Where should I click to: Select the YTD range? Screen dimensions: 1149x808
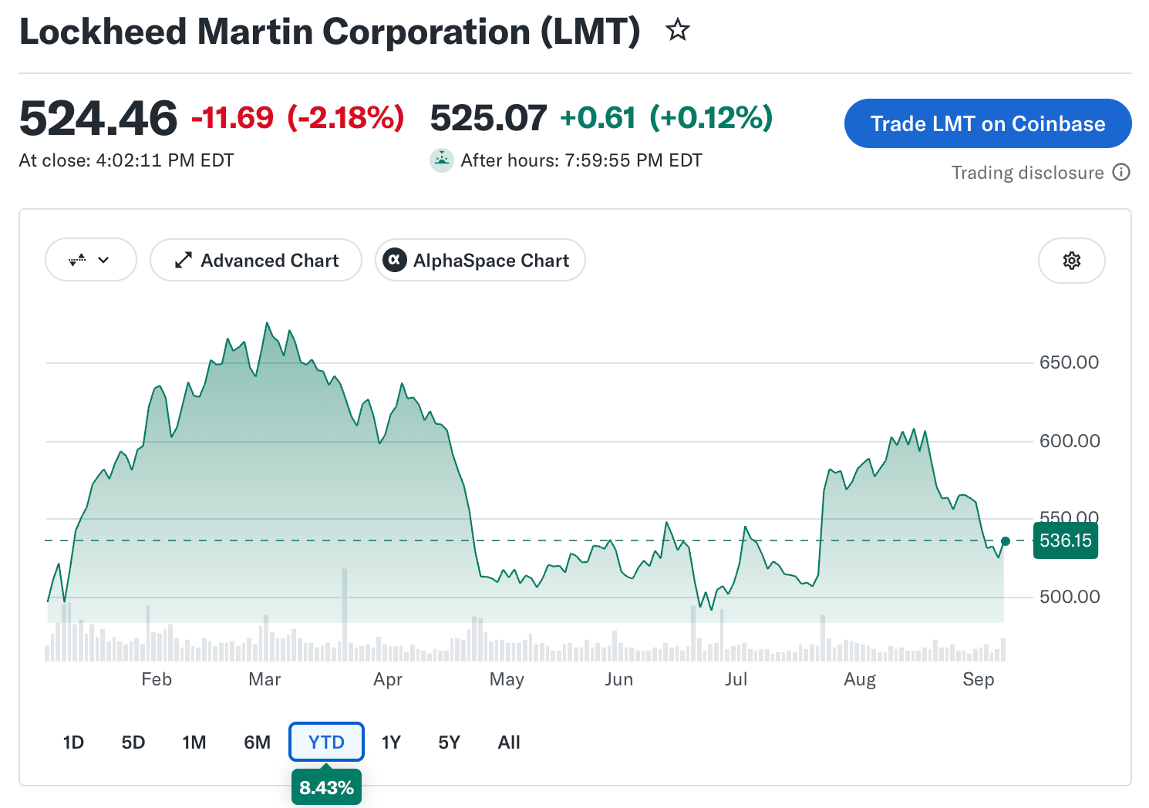tap(326, 742)
